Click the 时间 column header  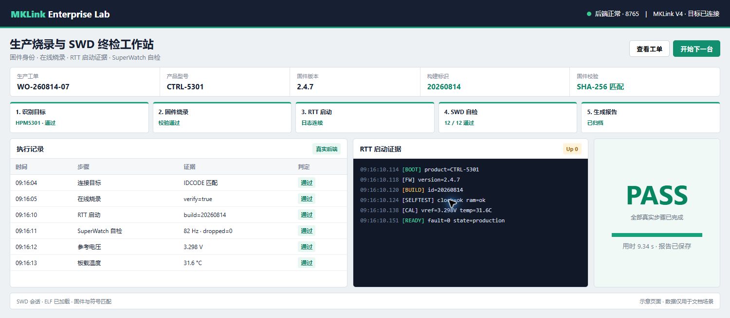tap(21, 167)
